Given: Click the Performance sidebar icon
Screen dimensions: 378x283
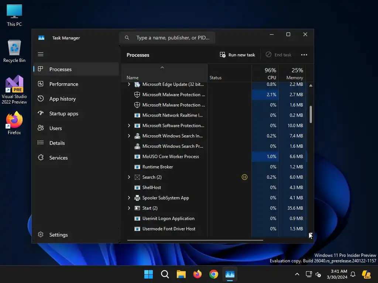Looking at the screenshot, I should coord(41,84).
